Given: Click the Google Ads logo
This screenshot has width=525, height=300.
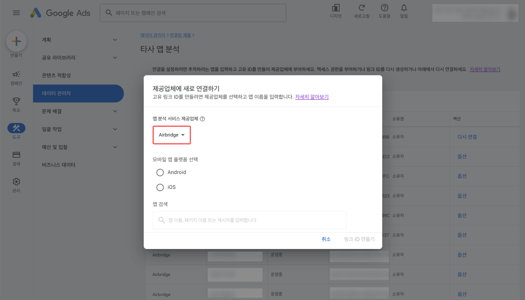Looking at the screenshot, I should (60, 13).
